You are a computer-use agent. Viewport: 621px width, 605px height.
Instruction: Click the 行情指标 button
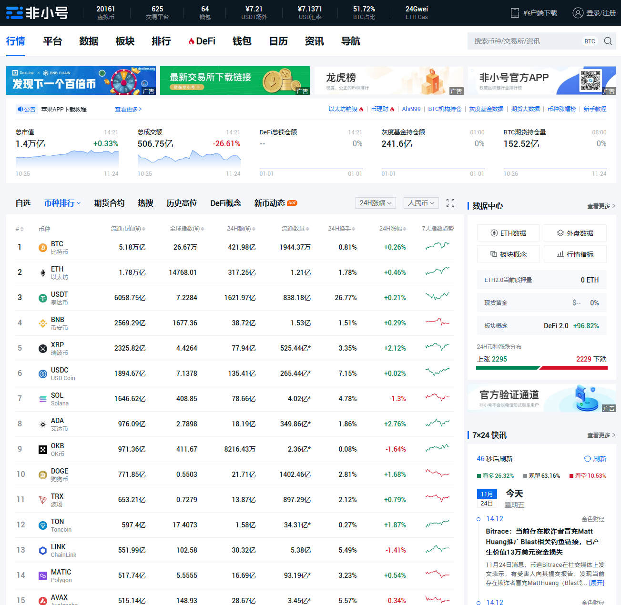pos(575,254)
